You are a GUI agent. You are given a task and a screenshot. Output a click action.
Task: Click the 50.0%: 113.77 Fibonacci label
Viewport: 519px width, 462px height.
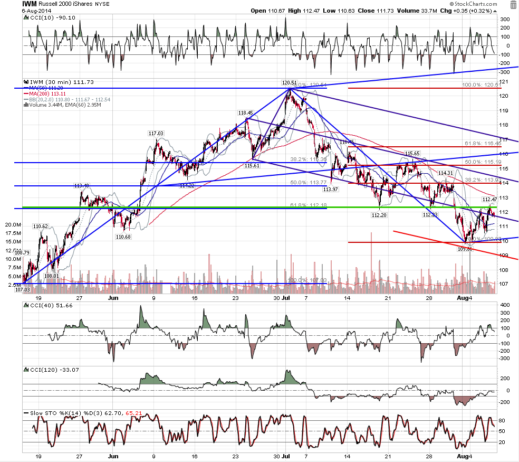pos(308,182)
